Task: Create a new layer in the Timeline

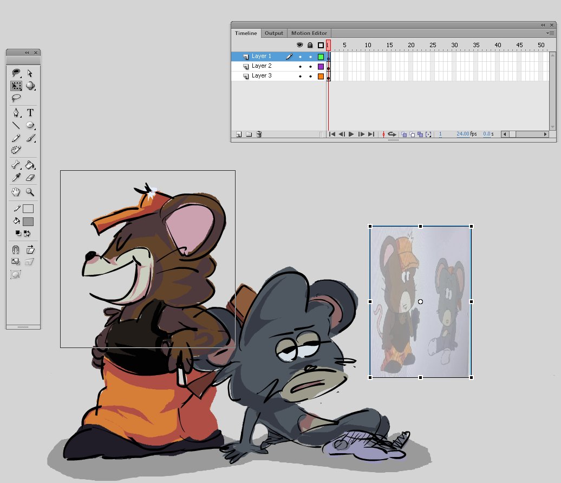Action: pyautogui.click(x=239, y=134)
